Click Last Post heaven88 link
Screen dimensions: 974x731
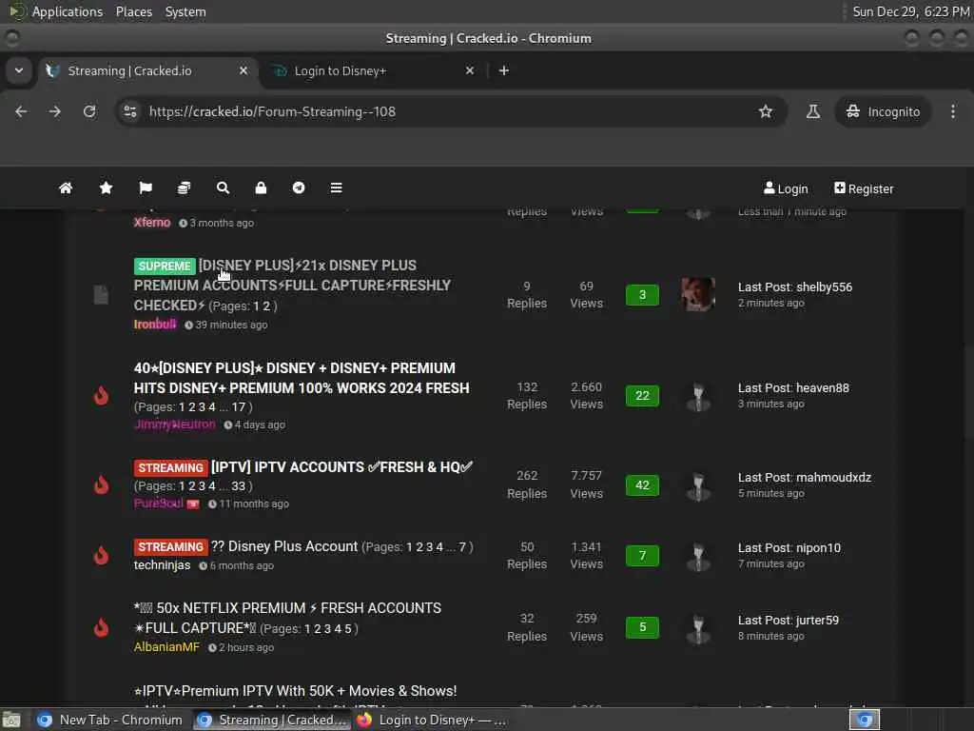click(x=793, y=387)
